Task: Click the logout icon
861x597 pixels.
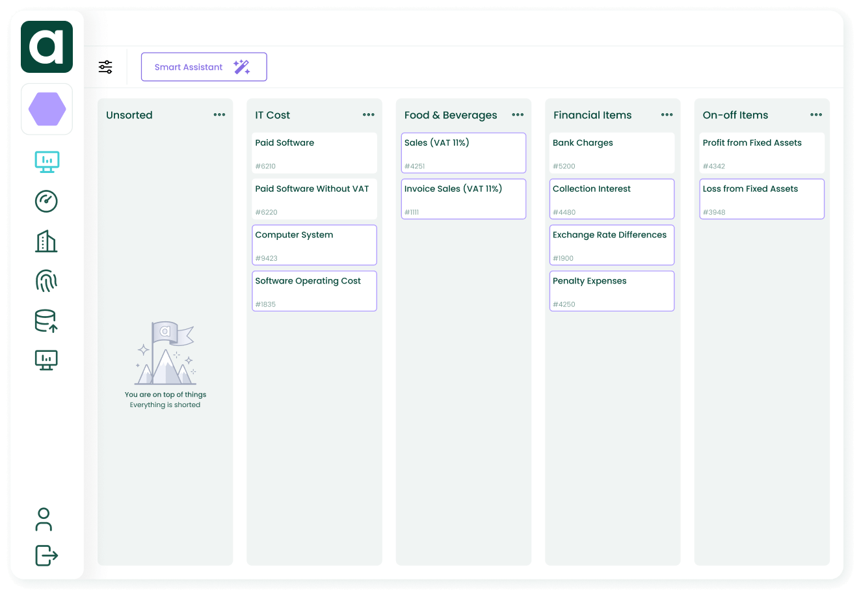Action: 46,555
